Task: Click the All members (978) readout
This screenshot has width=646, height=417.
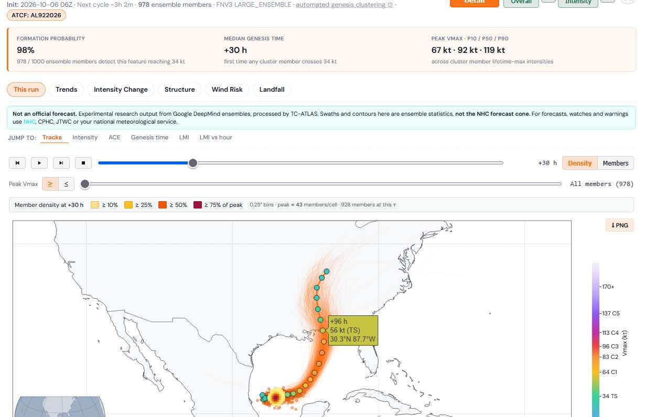Action: pyautogui.click(x=602, y=184)
